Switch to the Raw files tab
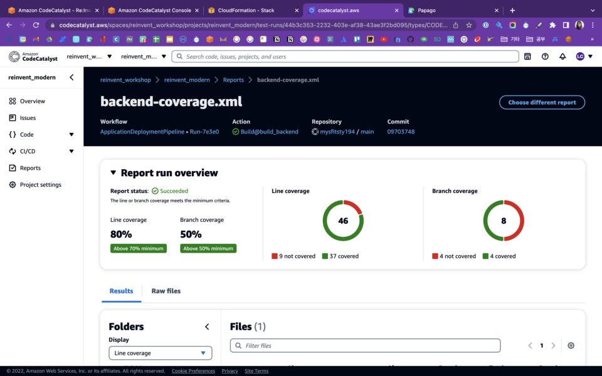The width and height of the screenshot is (602, 376). [165, 291]
